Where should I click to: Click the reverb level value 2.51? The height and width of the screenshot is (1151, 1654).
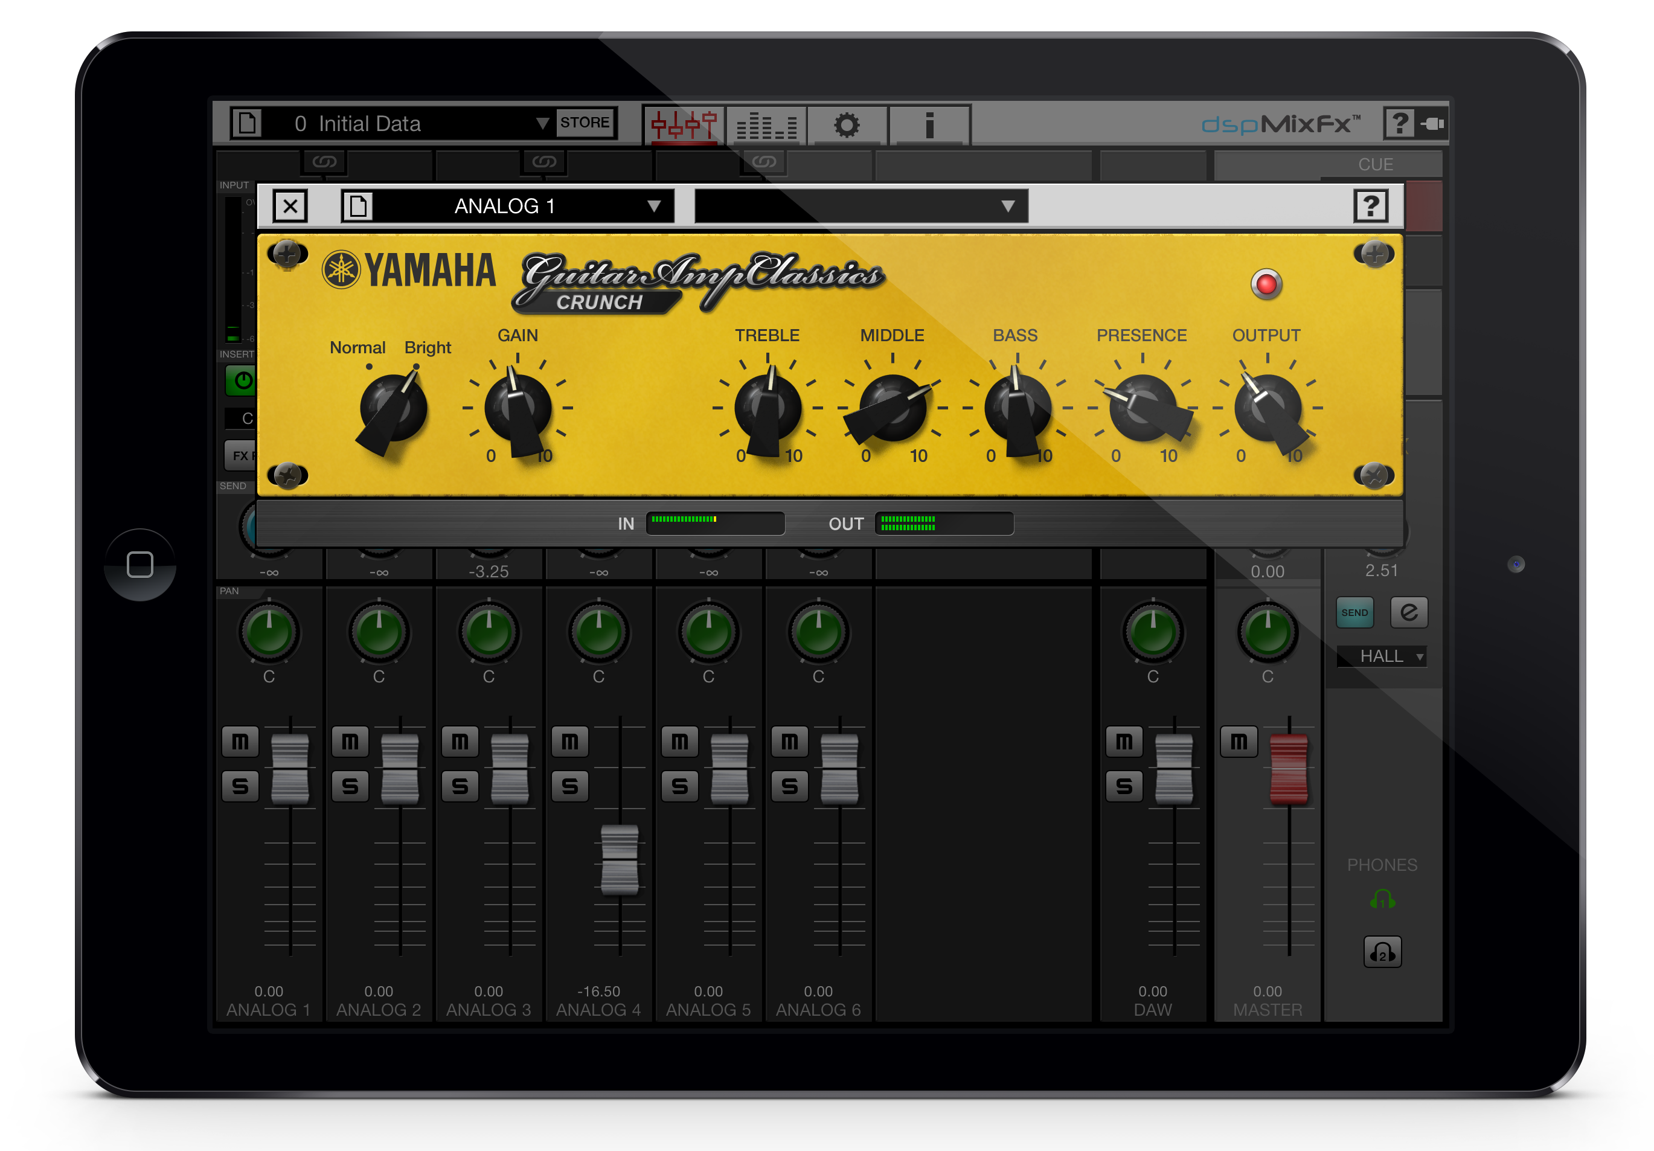tap(1382, 571)
